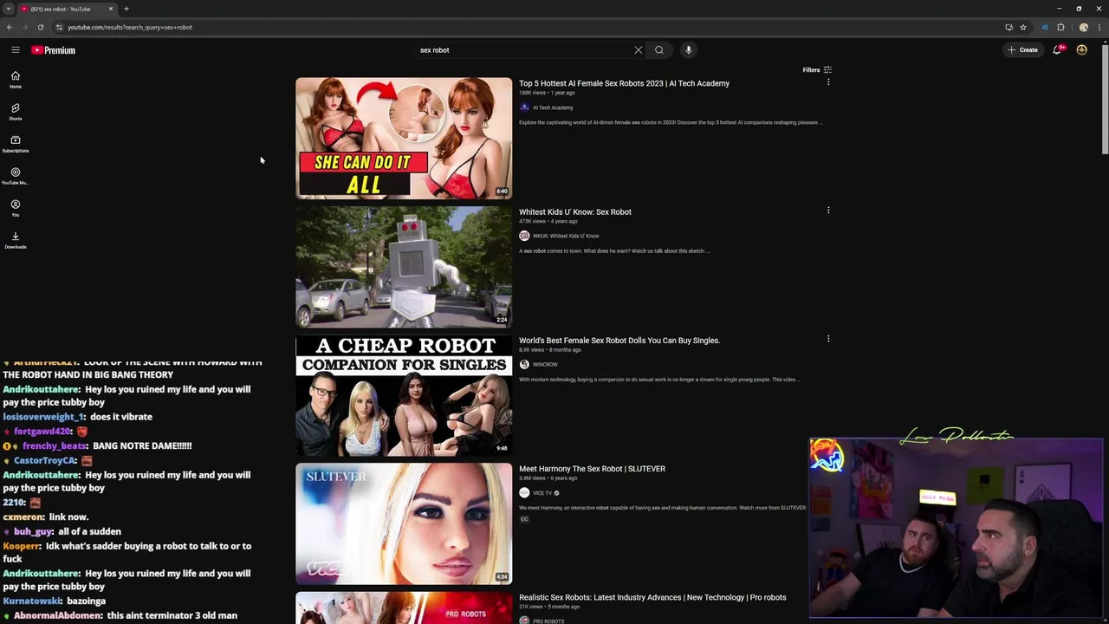The width and height of the screenshot is (1109, 624).
Task: Open the 'Realistic... Latest Industry Advances' title
Action: [x=652, y=597]
